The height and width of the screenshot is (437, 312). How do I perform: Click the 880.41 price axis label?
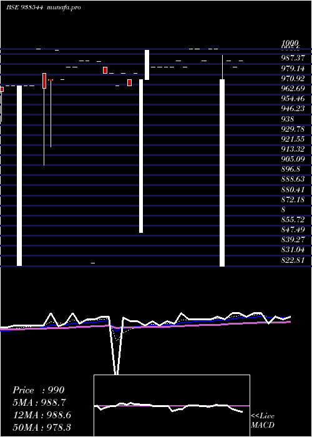tap(293, 190)
